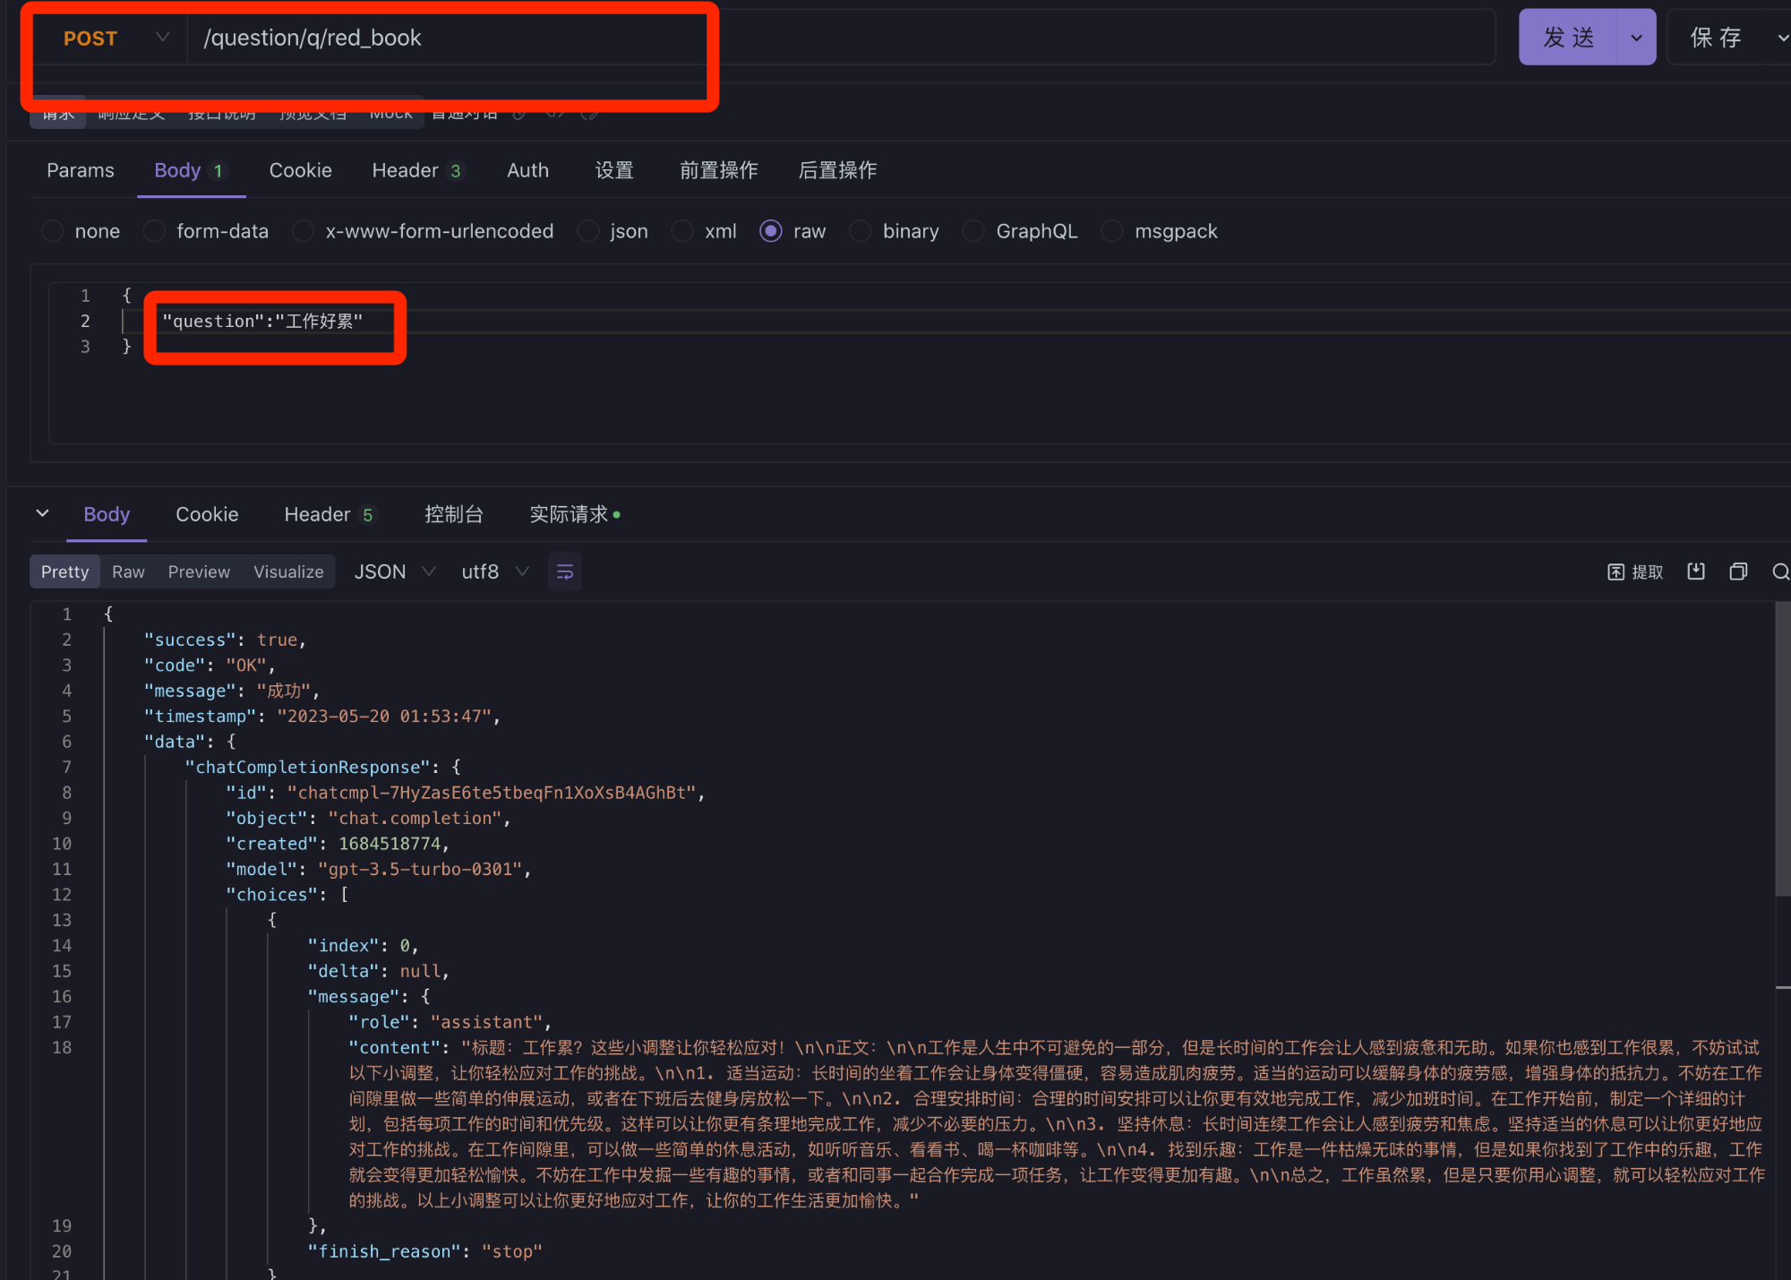Open the 保存 save options arrow
This screenshot has height=1280, width=1791.
[x=1781, y=38]
